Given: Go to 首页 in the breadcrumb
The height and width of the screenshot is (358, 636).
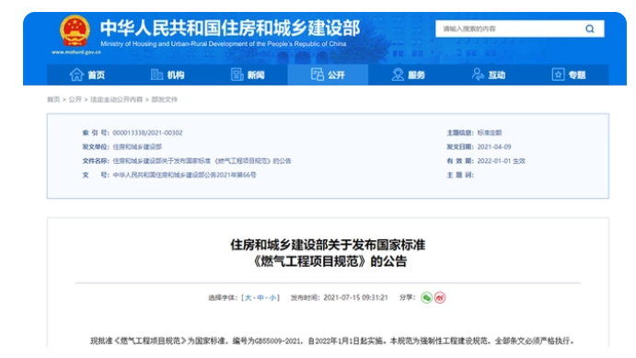Looking at the screenshot, I should [53, 99].
